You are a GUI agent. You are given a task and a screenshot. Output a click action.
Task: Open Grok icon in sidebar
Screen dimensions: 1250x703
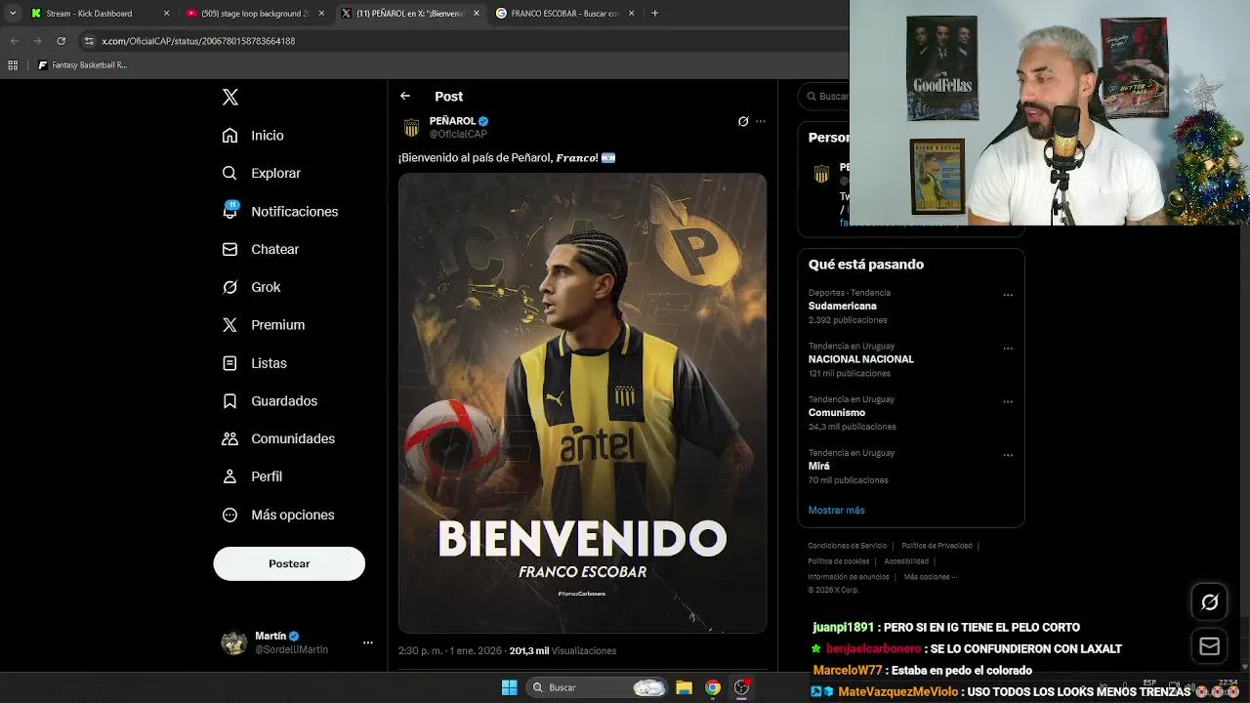[x=229, y=287]
